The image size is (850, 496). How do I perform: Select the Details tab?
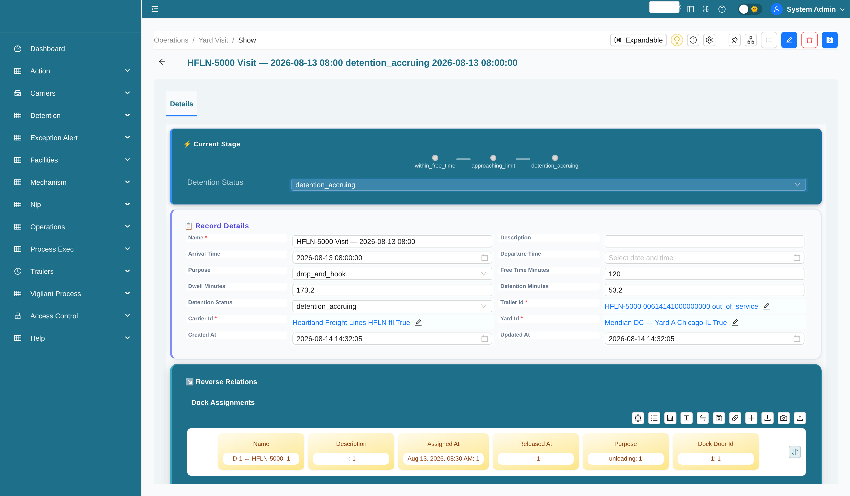[x=181, y=104]
